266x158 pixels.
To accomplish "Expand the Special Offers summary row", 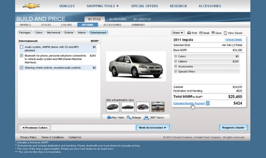I will (176, 72).
